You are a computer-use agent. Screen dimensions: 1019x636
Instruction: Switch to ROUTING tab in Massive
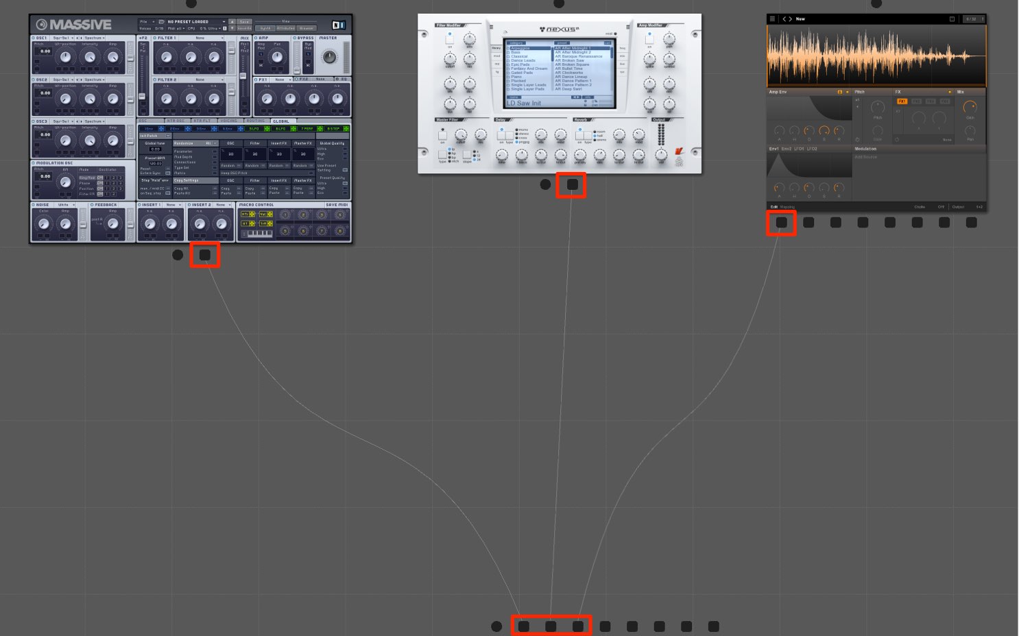[256, 121]
